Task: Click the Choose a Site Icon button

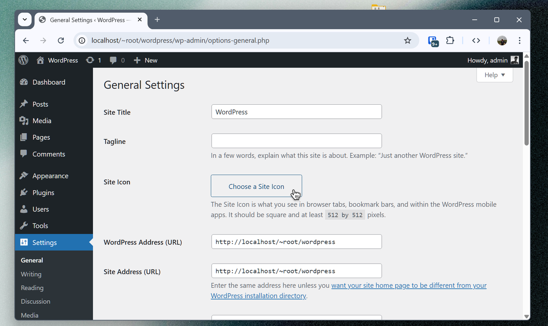Action: [256, 186]
